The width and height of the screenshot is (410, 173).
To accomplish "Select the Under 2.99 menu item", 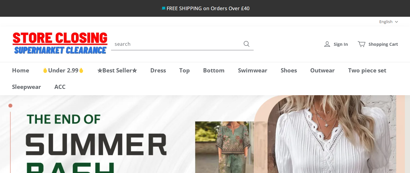I will tap(63, 70).
